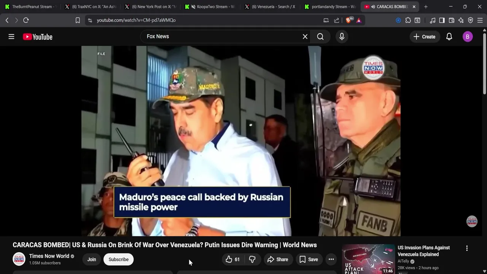Open Brave VPN shield icon
This screenshot has height=274, width=487.
471,20
